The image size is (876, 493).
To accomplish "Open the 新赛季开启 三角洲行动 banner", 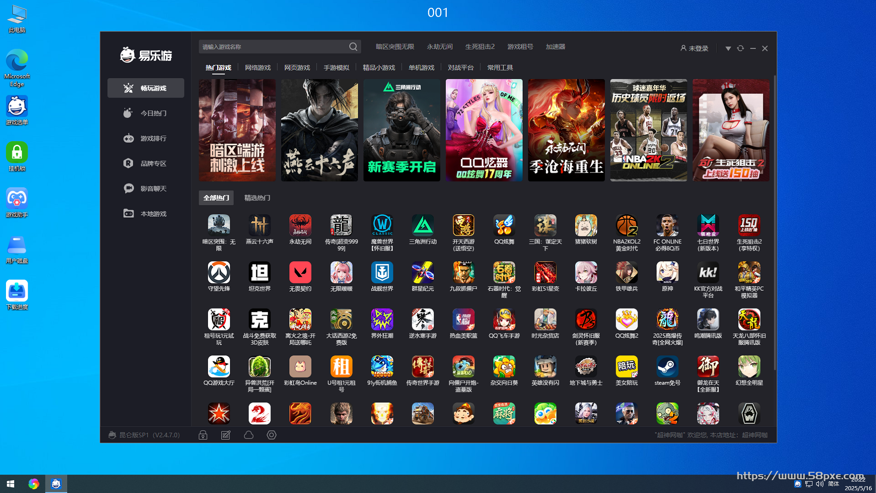I will pos(402,130).
